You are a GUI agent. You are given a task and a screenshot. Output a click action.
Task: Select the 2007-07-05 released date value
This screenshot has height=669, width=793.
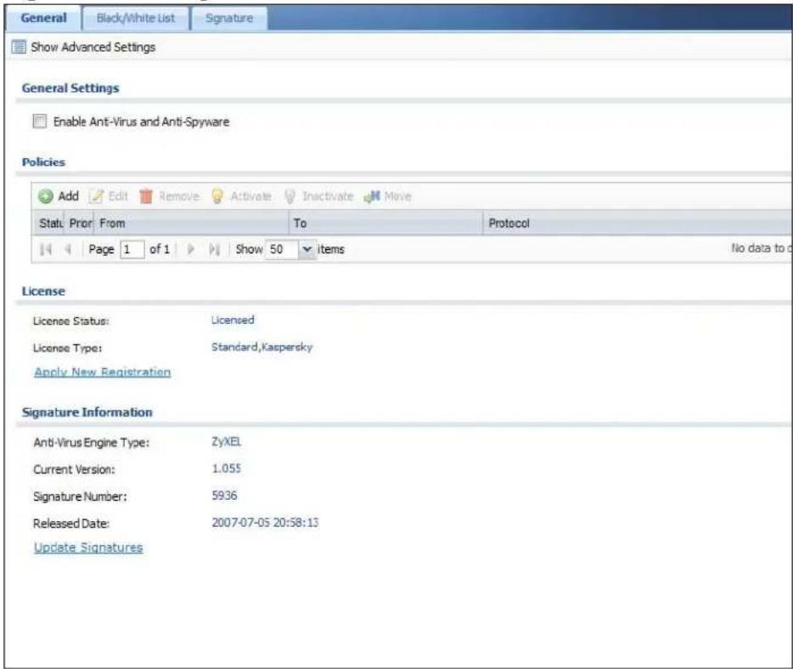tap(265, 523)
